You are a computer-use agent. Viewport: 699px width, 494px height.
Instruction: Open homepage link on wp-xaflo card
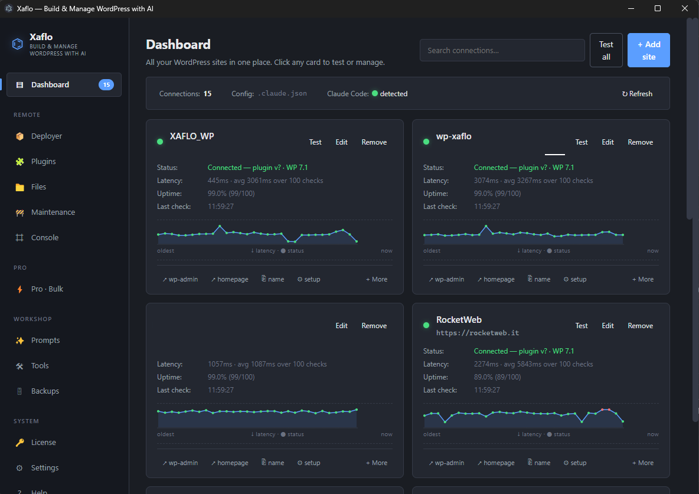coord(496,279)
